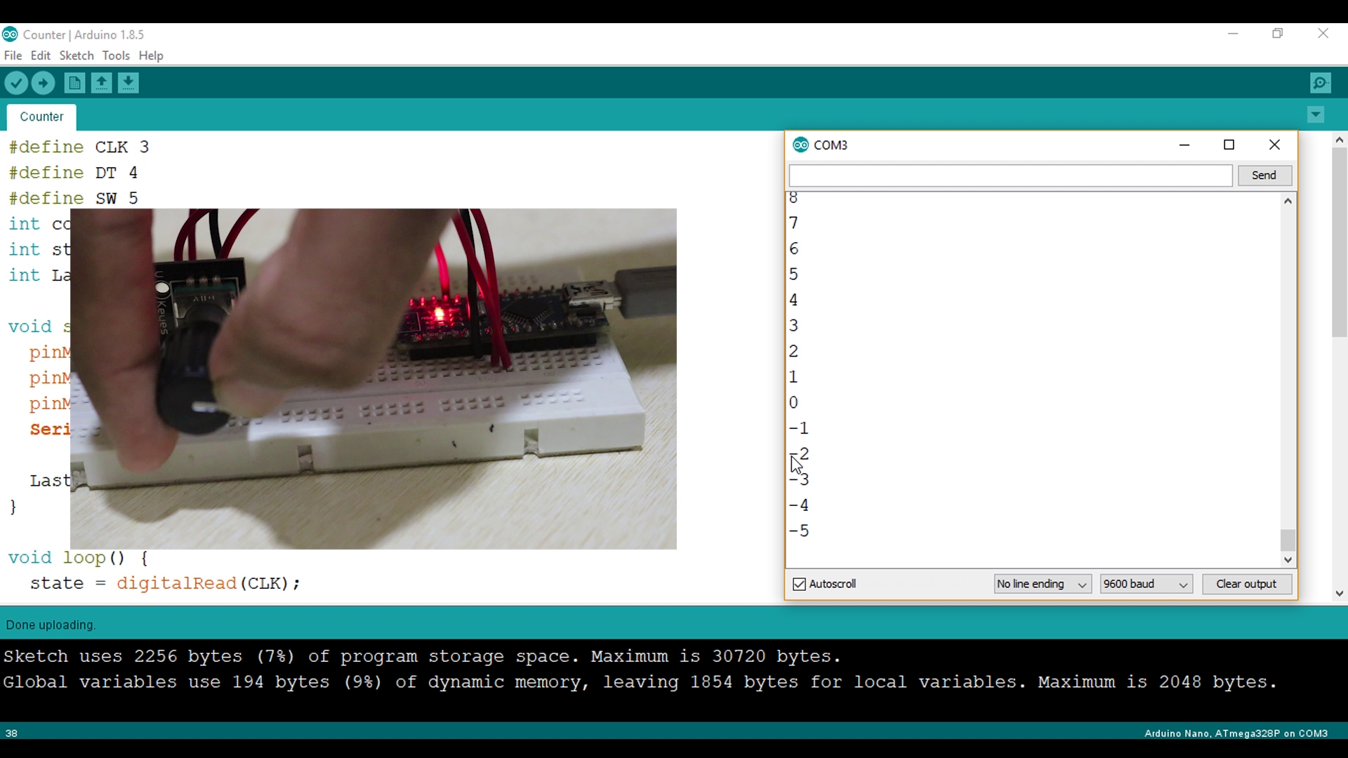Open the Sketch menu
1348x758 pixels.
pyautogui.click(x=76, y=55)
